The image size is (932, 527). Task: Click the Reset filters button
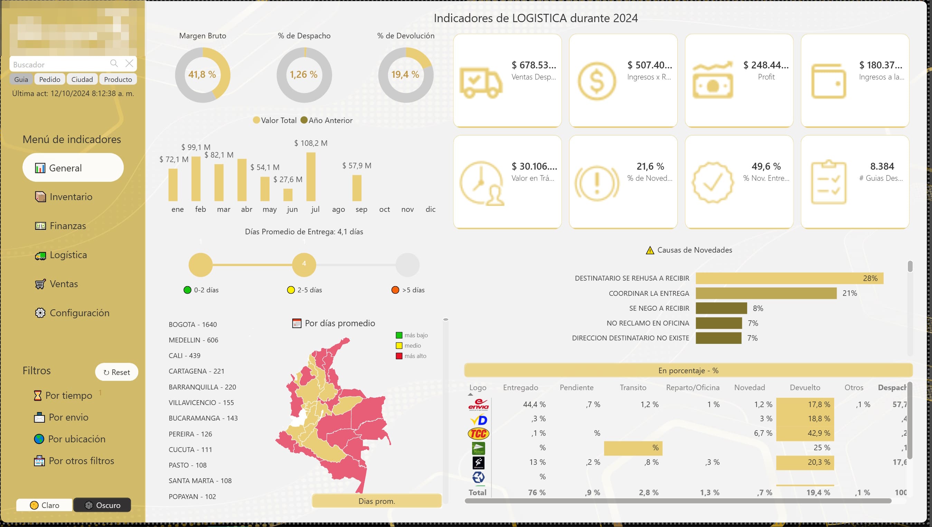pos(116,372)
